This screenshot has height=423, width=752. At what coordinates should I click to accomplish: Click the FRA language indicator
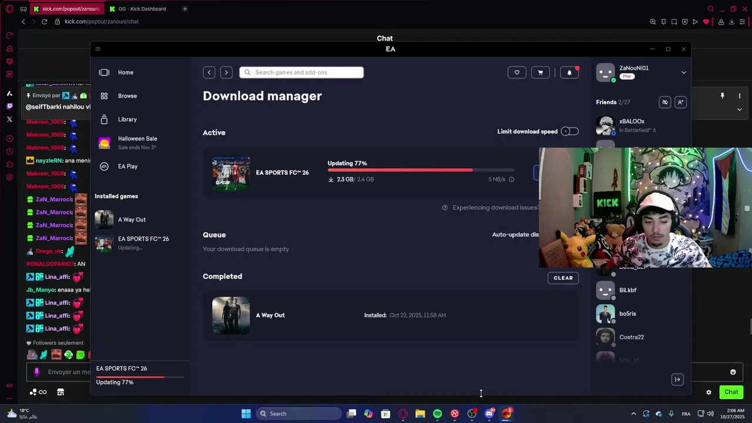(x=686, y=414)
